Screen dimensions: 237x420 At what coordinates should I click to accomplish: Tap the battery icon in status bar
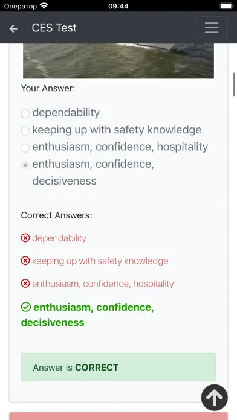[x=227, y=5]
